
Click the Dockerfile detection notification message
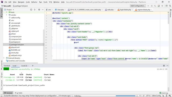(x=37, y=96)
